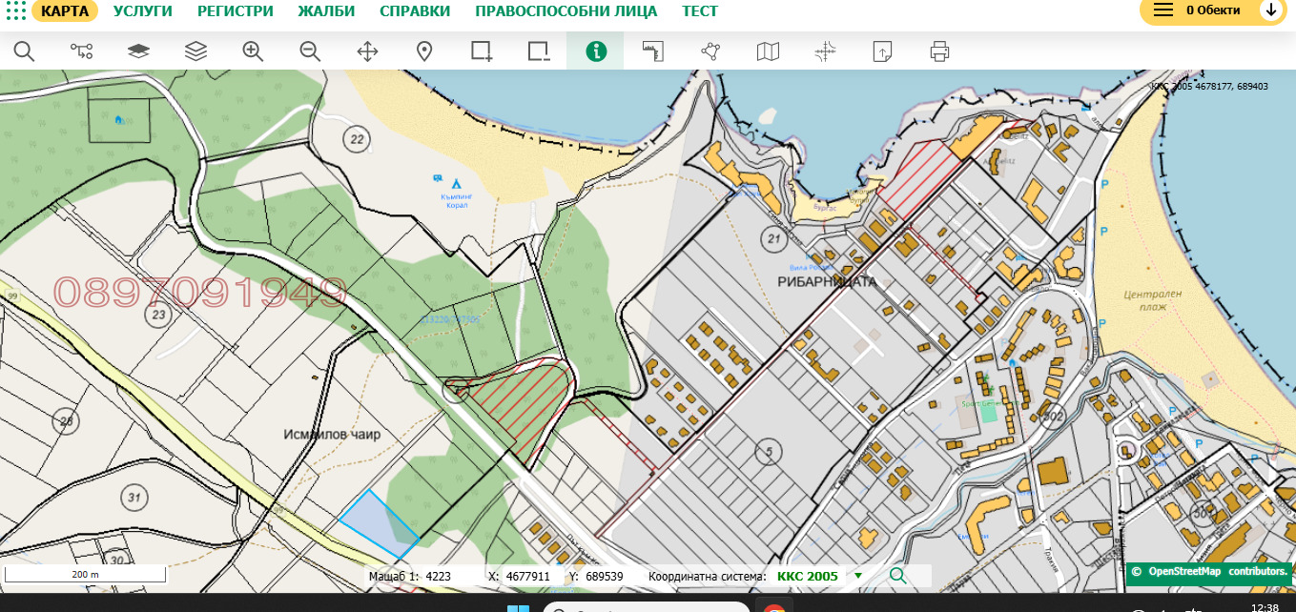Open the connected nodes tool

(x=81, y=51)
